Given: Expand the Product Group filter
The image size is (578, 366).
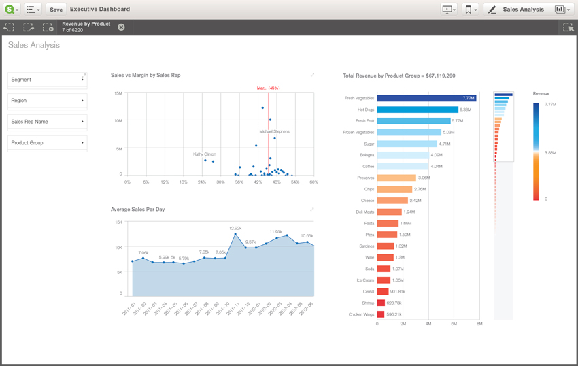Looking at the screenshot, I should click(47, 143).
